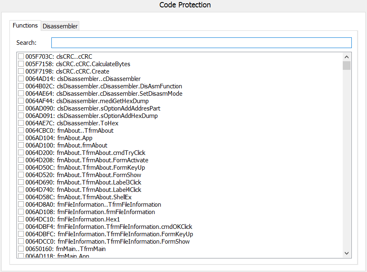The image size is (367, 272).
Task: Tick the clsDisassembler.ToHex checkbox
Action: click(21, 123)
